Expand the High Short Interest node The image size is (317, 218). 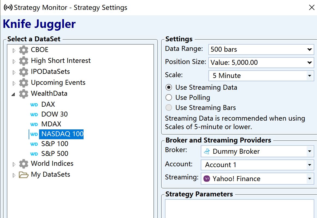pyautogui.click(x=14, y=61)
